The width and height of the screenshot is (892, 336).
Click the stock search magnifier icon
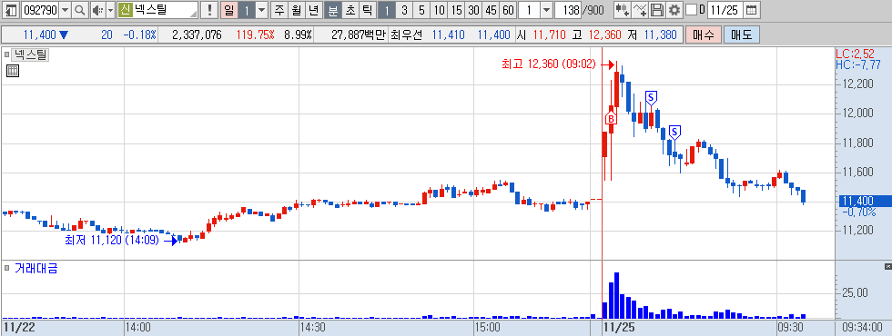(80, 10)
